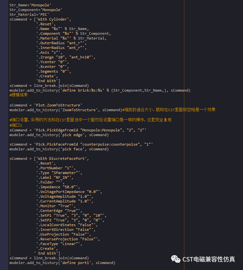Click the 'With Cylinder' code line
This screenshot has height=270, width=243.
pos(40,20)
